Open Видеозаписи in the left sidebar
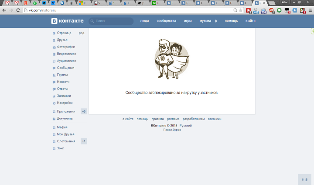Image resolution: width=314 pixels, height=185 pixels. click(x=66, y=54)
